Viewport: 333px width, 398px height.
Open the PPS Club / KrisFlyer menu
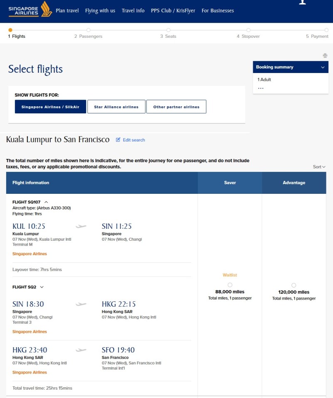(x=173, y=11)
